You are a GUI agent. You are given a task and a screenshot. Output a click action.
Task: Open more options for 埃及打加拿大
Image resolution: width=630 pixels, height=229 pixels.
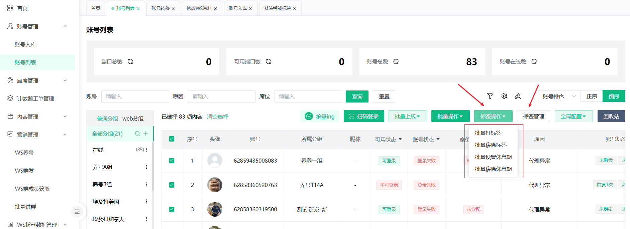click(x=146, y=219)
